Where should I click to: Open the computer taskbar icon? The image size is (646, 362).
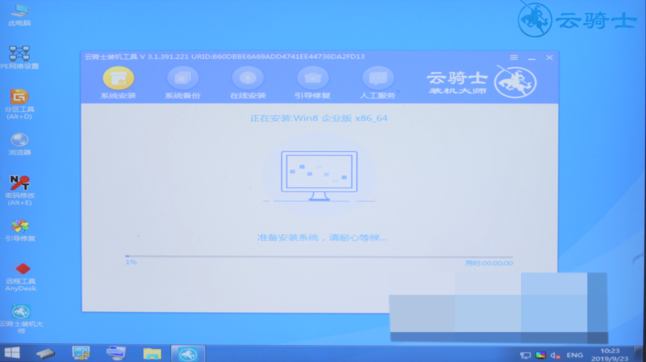(x=116, y=353)
